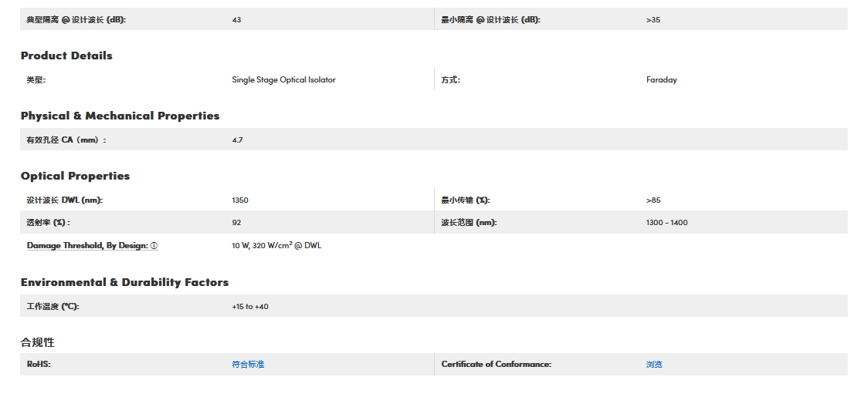Click the +15 to +40 temperature value
This screenshot has height=397, width=854.
(x=250, y=307)
